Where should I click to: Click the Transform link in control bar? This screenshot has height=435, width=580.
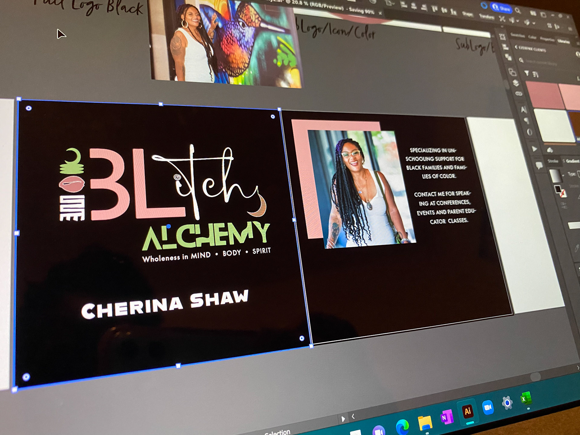point(486,17)
